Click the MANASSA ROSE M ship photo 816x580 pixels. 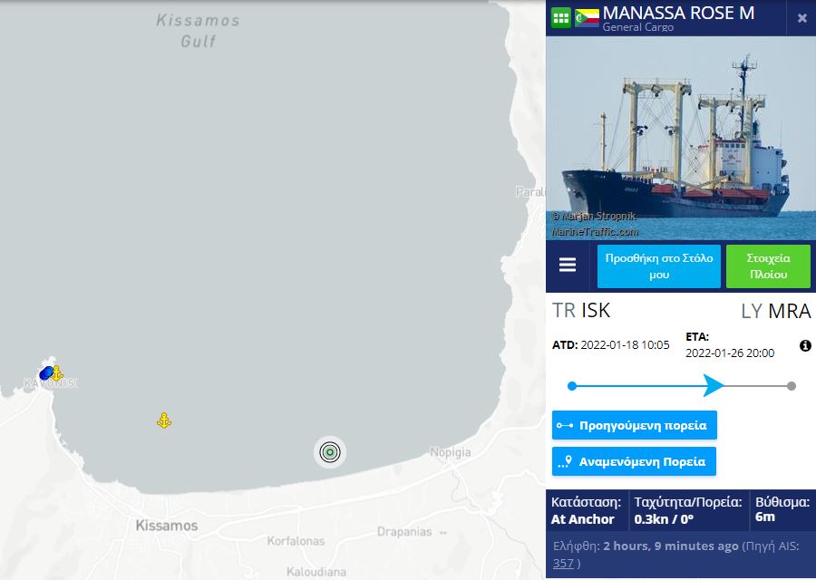pos(681,138)
